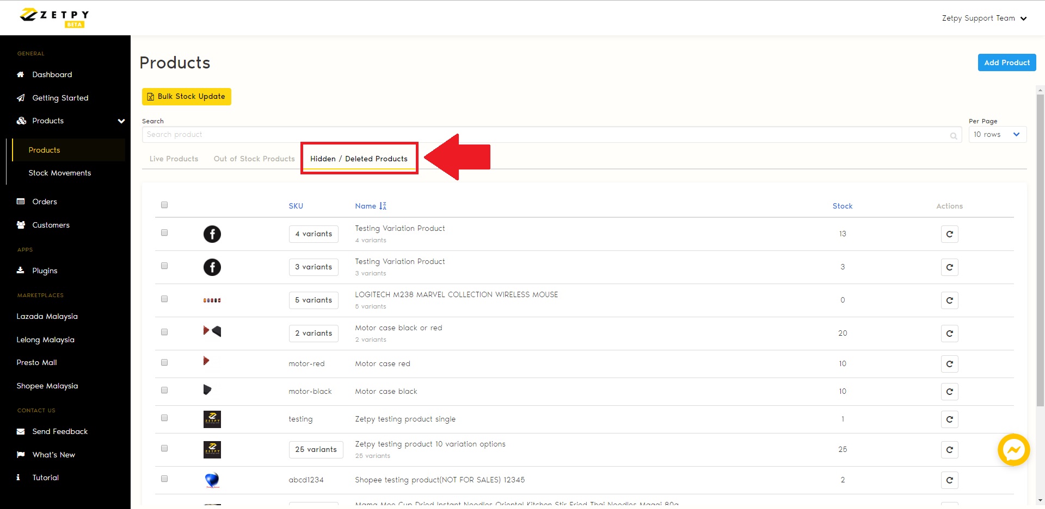The height and width of the screenshot is (509, 1045).
Task: Go to Lelong Malaysia marketplace
Action: [x=46, y=340]
